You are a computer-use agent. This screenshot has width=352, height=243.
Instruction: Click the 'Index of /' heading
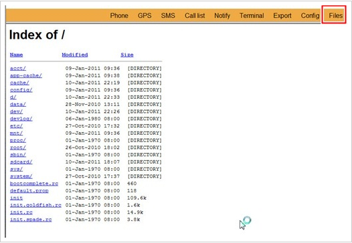(x=37, y=35)
